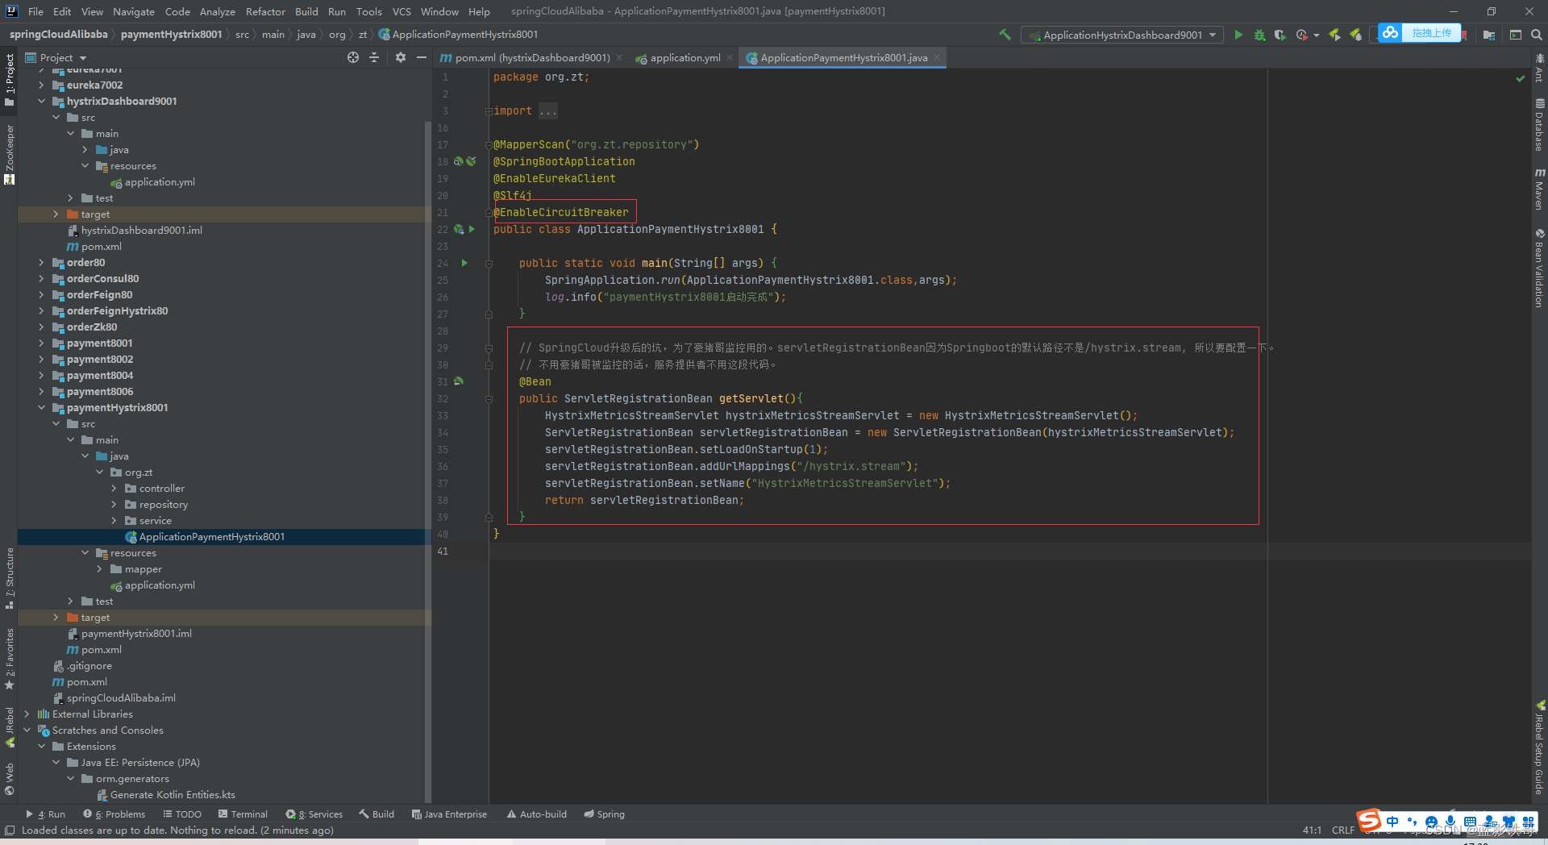Start debugging with the bug icon
This screenshot has height=845, width=1548.
pos(1259,35)
